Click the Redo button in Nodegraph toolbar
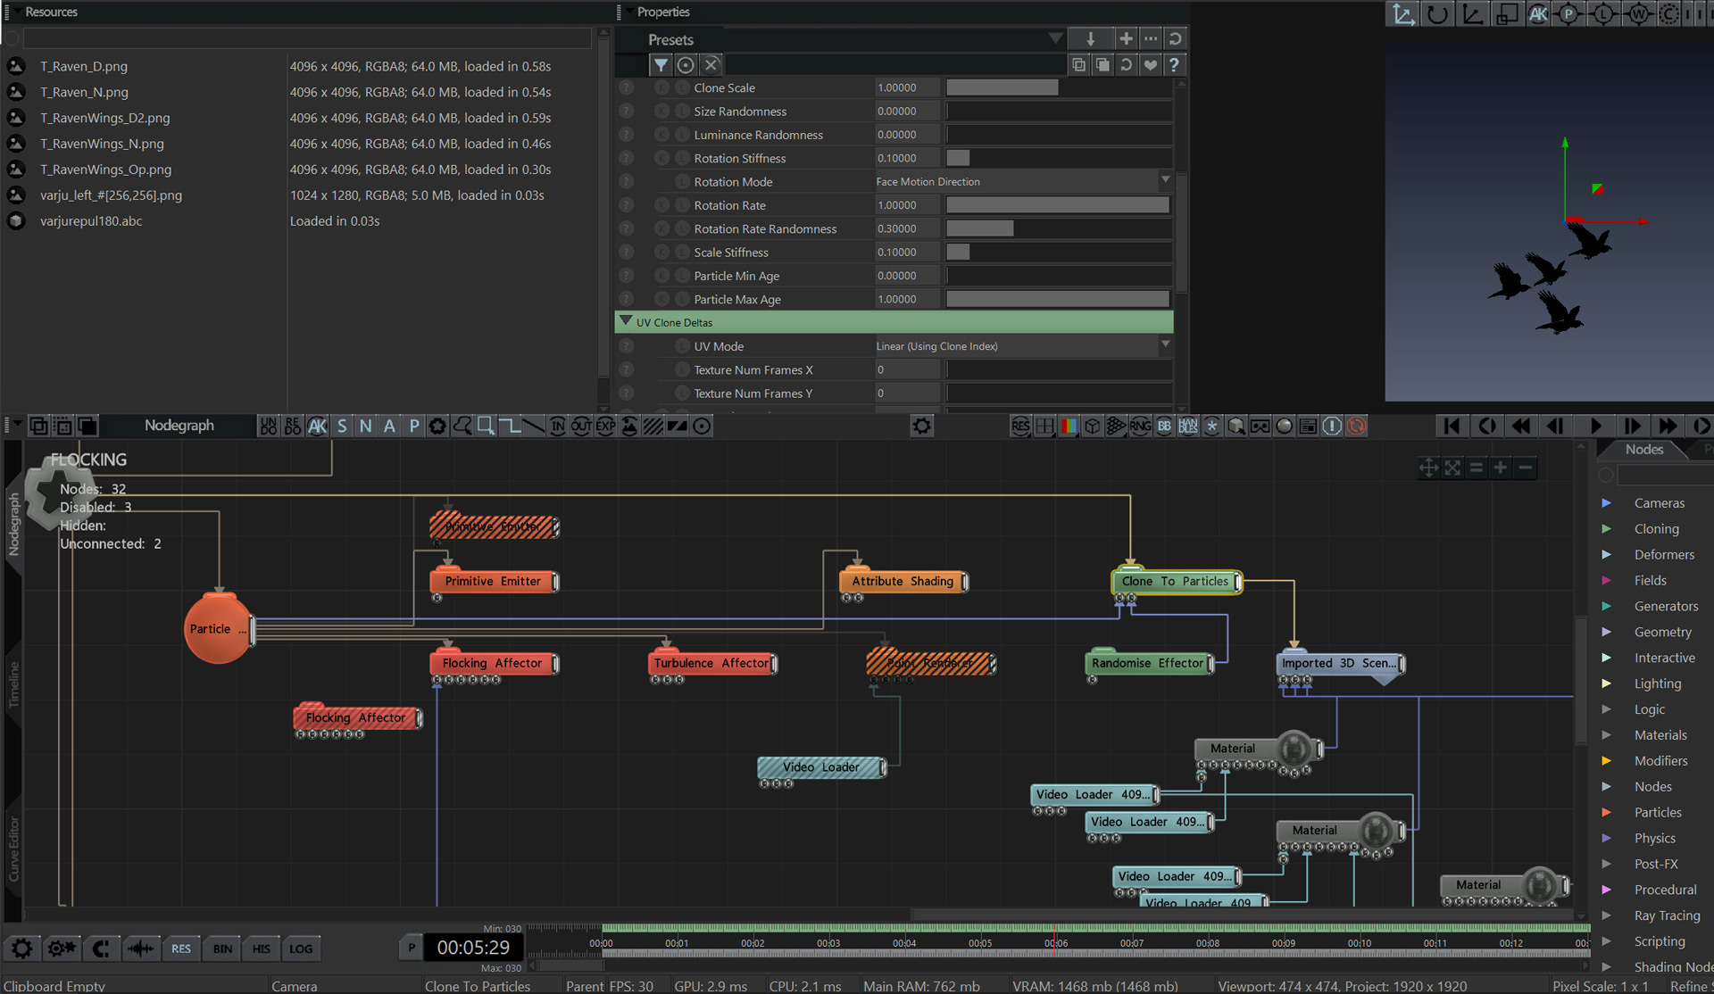The width and height of the screenshot is (1714, 994). pos(293,427)
